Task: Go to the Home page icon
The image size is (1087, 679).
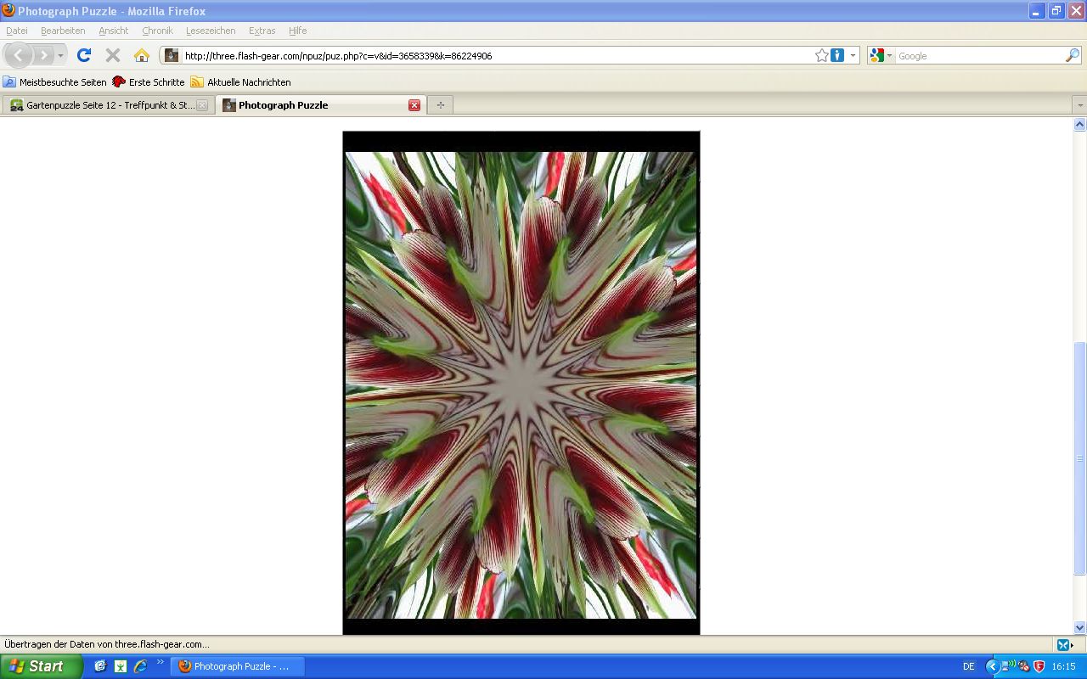Action: tap(142, 55)
